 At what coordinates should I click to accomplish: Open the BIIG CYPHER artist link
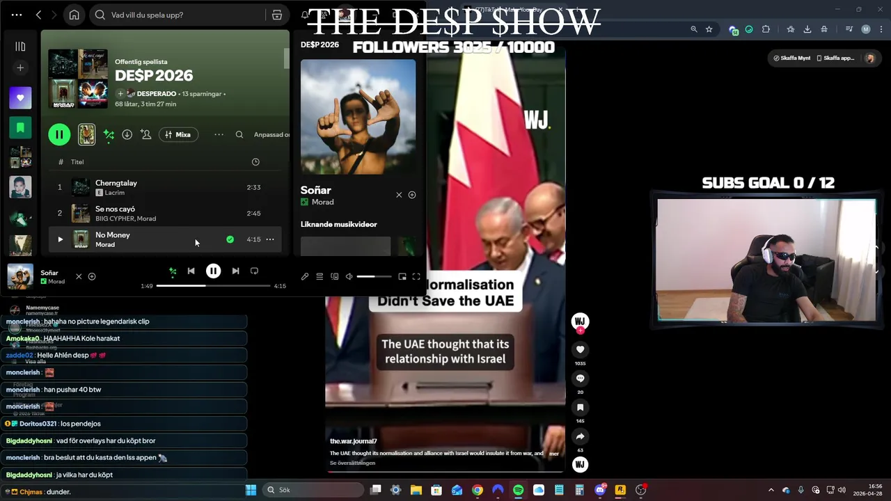[114, 218]
